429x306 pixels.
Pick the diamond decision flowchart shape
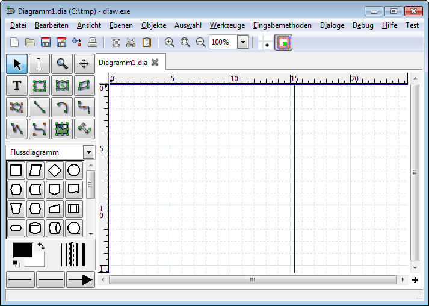point(55,170)
